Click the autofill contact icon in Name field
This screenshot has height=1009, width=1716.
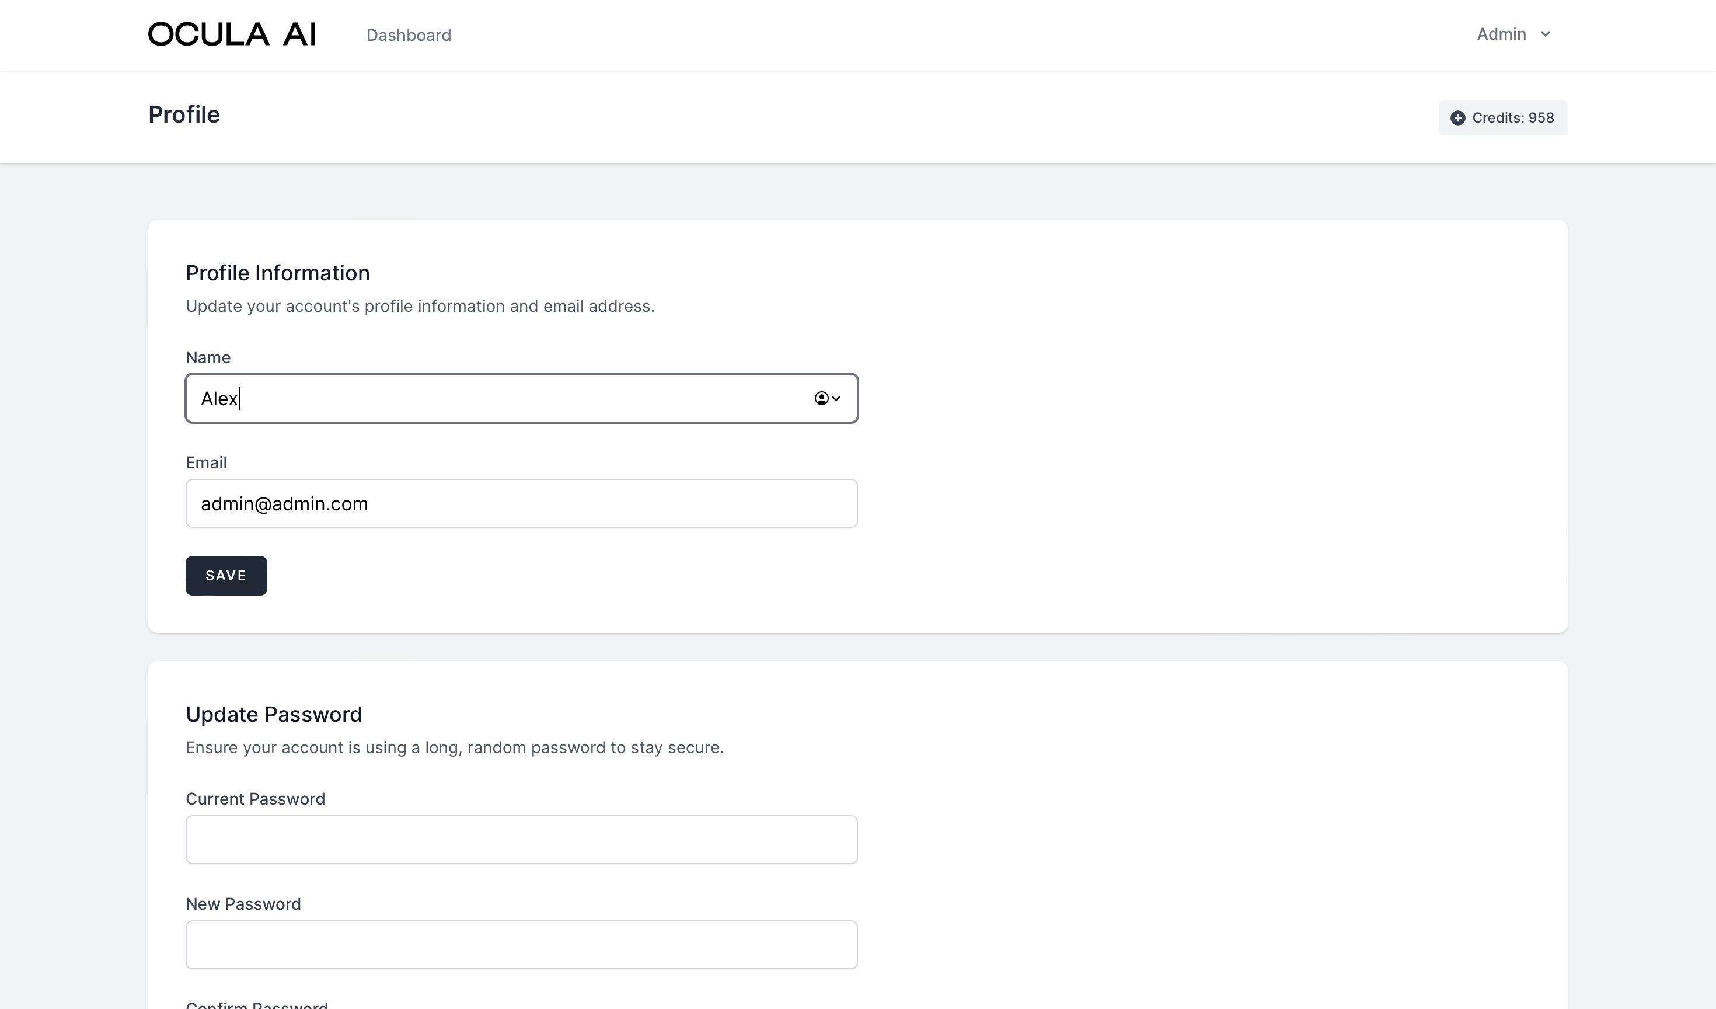pos(828,399)
